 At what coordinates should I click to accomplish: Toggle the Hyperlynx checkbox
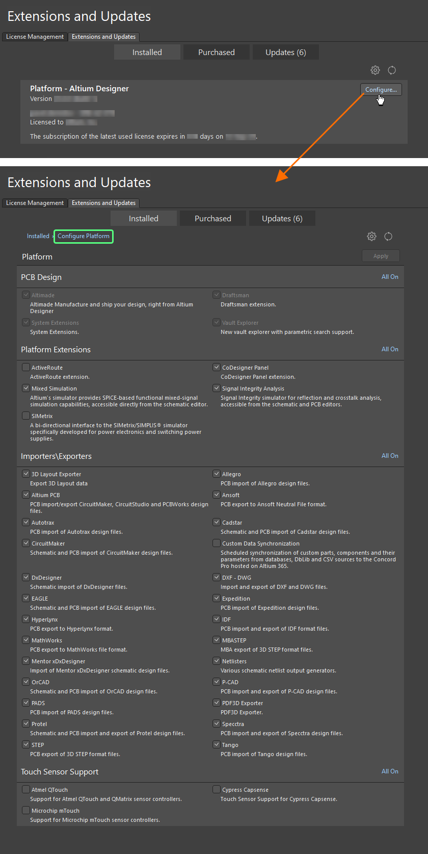[x=26, y=619]
